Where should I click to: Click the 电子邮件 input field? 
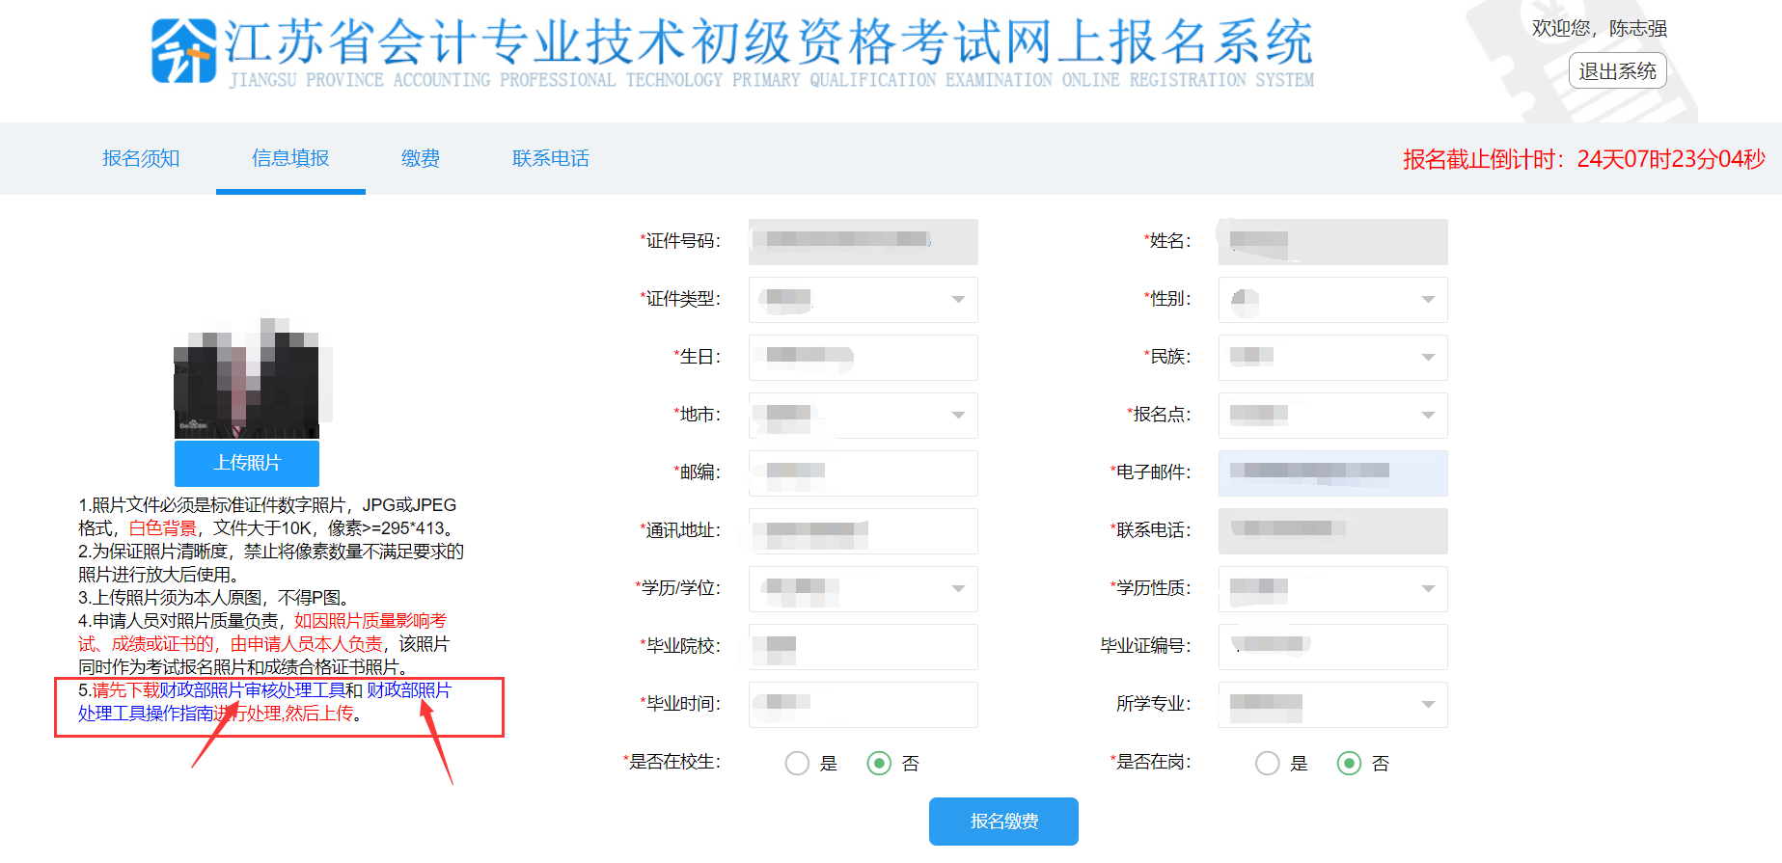1332,473
